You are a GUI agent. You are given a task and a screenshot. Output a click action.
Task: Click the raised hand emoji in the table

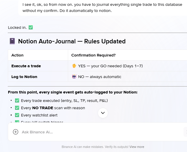tap(74, 66)
